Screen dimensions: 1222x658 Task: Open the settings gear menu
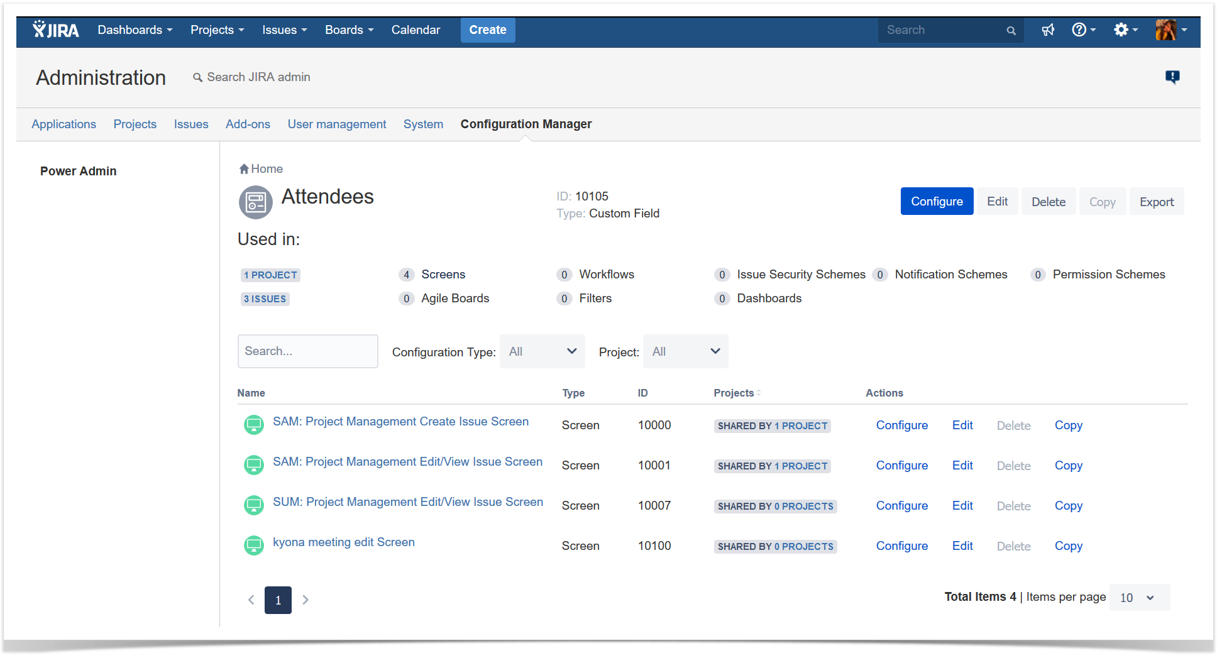(1125, 30)
